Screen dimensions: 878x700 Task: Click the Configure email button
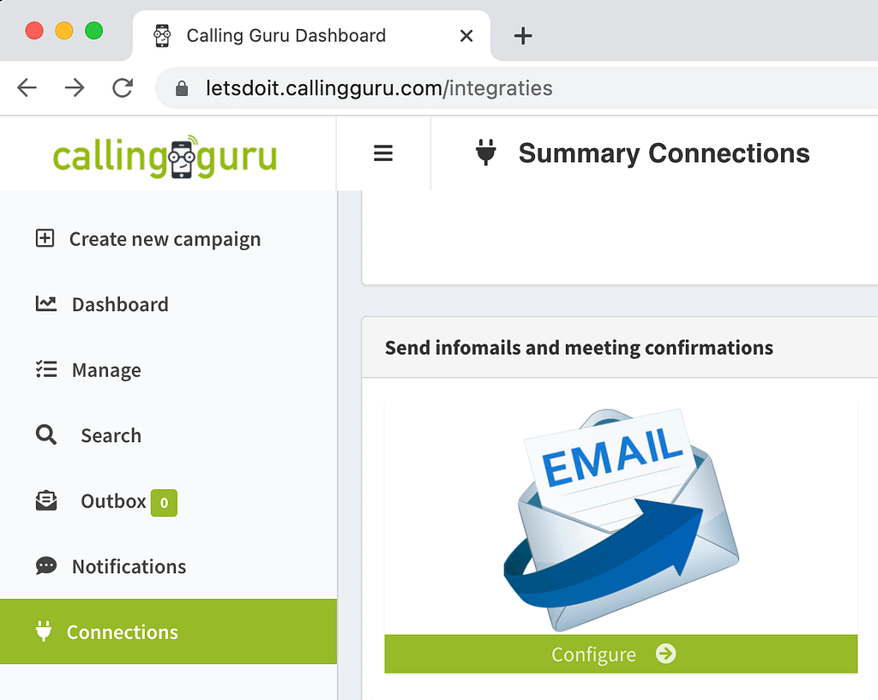621,654
